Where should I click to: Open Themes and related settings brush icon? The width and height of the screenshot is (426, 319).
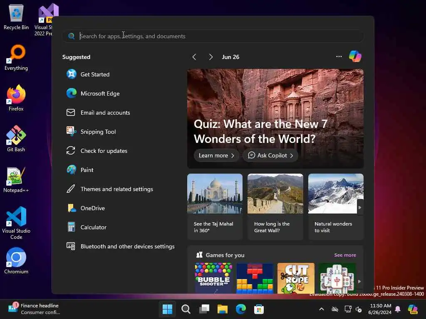(x=71, y=189)
